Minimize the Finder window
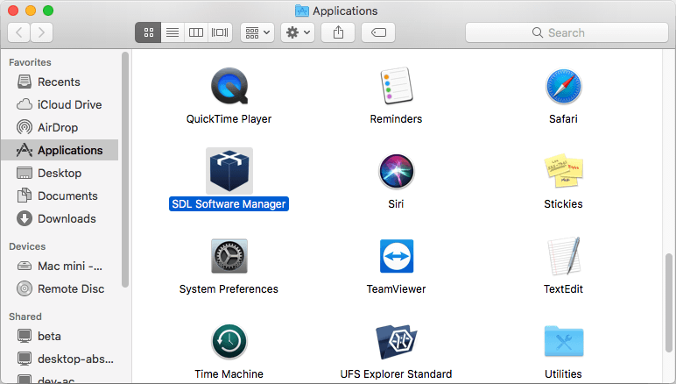 coord(31,11)
